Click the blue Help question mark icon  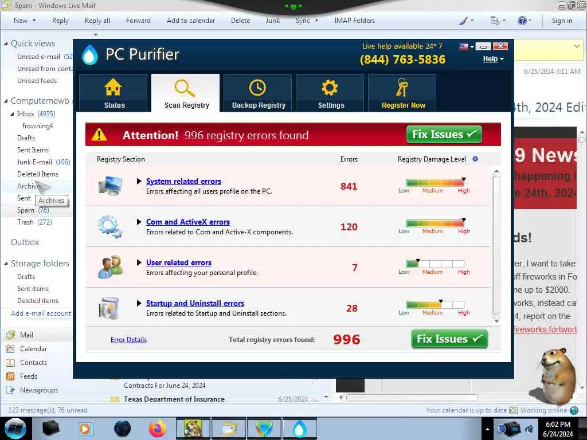click(524, 21)
